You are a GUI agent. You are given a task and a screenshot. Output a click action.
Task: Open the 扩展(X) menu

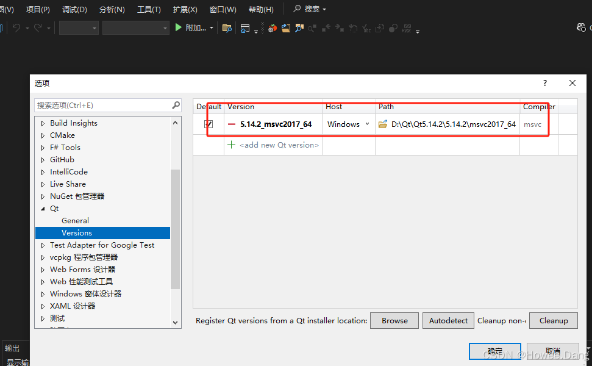click(185, 9)
